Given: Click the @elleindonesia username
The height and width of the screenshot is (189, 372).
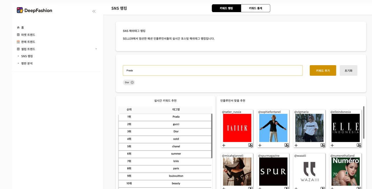Looking at the screenshot, I should pos(340,112).
